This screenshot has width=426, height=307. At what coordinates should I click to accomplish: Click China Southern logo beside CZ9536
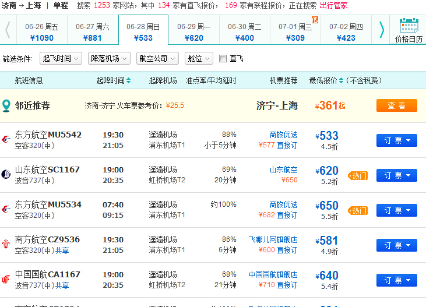click(x=6, y=244)
